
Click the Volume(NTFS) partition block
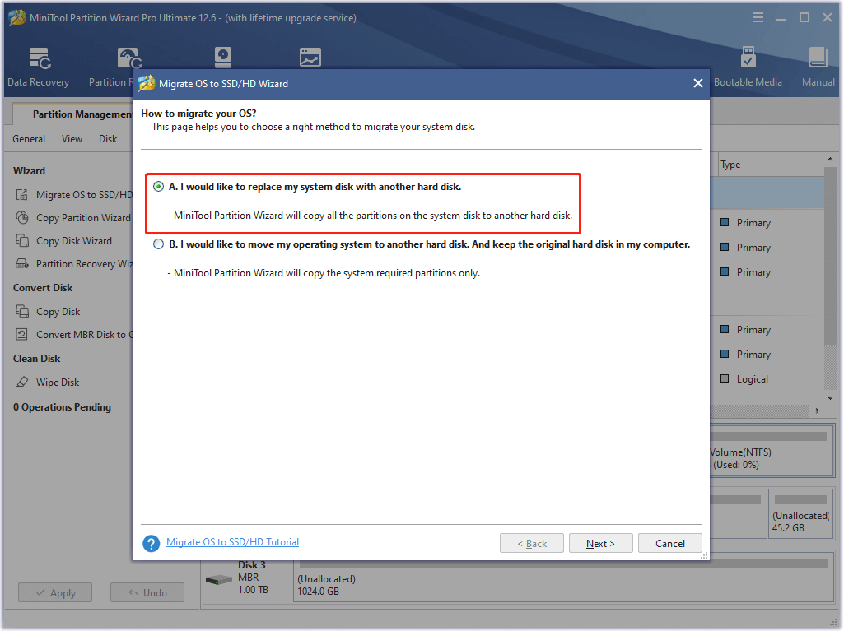coord(772,451)
